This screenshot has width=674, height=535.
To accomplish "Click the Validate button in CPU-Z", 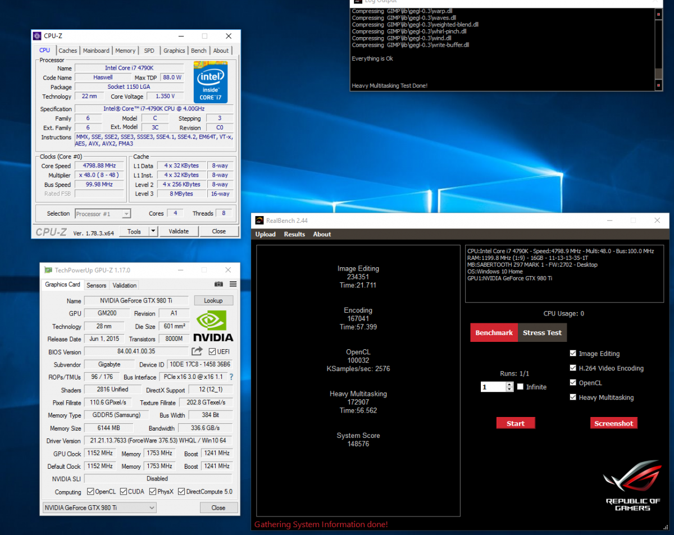I will click(x=179, y=231).
